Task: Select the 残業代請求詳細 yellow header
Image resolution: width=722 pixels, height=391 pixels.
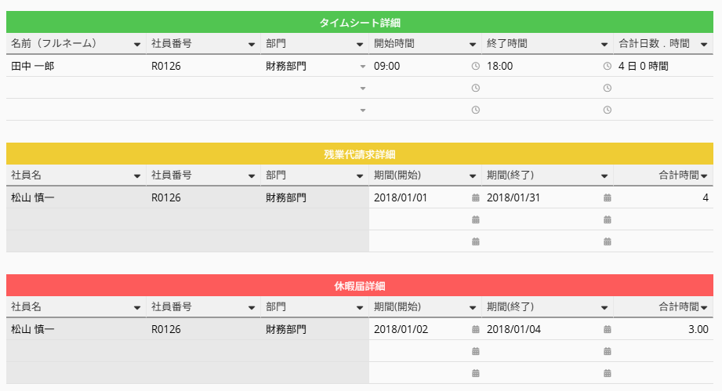Action: click(x=361, y=154)
